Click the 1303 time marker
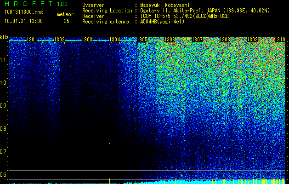 click(87, 40)
